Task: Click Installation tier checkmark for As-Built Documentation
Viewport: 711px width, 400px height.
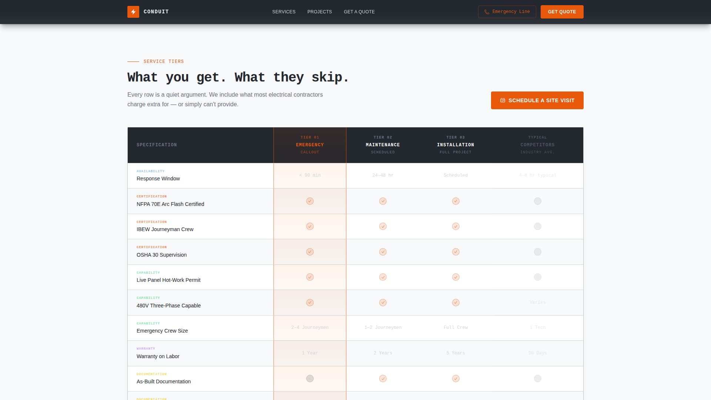Action: click(x=456, y=379)
